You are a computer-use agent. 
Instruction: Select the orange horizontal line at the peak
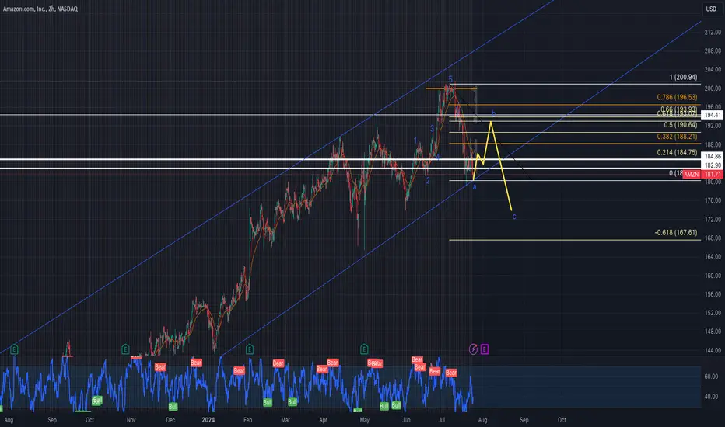tap(451, 89)
